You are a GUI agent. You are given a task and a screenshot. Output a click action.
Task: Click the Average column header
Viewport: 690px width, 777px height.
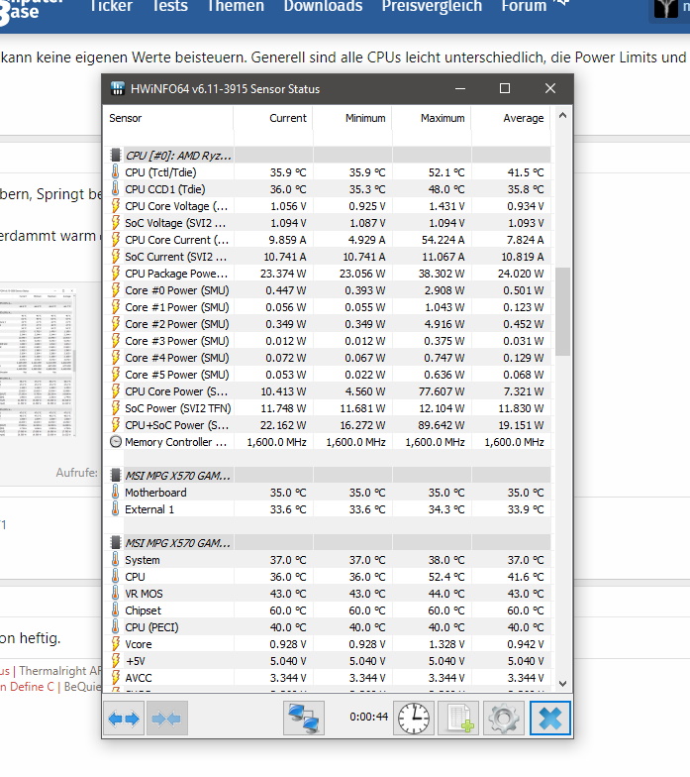(511, 119)
